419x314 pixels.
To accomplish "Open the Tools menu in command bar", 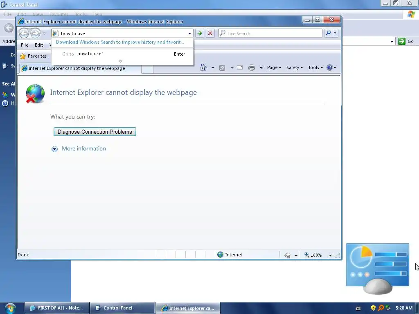I will (315, 67).
